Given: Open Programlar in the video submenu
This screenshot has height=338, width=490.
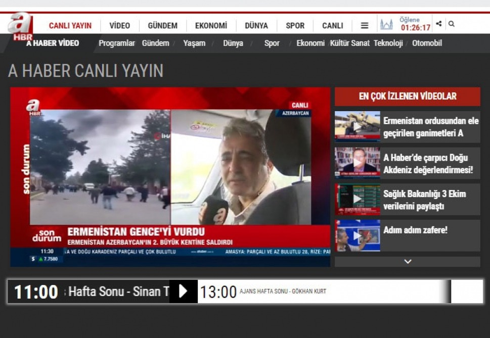Looking at the screenshot, I should click(x=116, y=43).
